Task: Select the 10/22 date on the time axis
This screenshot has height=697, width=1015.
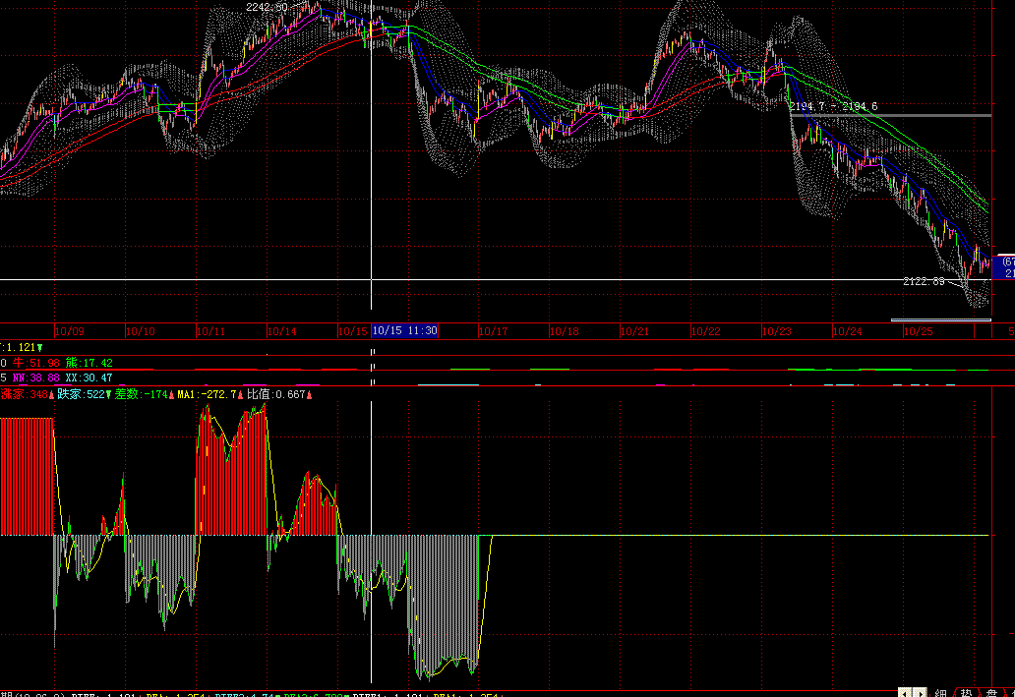Action: click(x=705, y=331)
